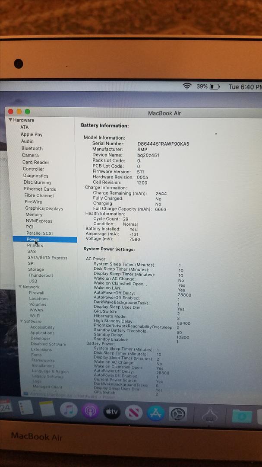Viewport: 262px width, 467px height.
Task: Select Accessibility under Software
Action: point(43,327)
